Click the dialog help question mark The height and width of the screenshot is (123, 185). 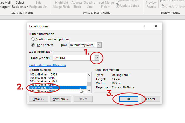click(144, 26)
